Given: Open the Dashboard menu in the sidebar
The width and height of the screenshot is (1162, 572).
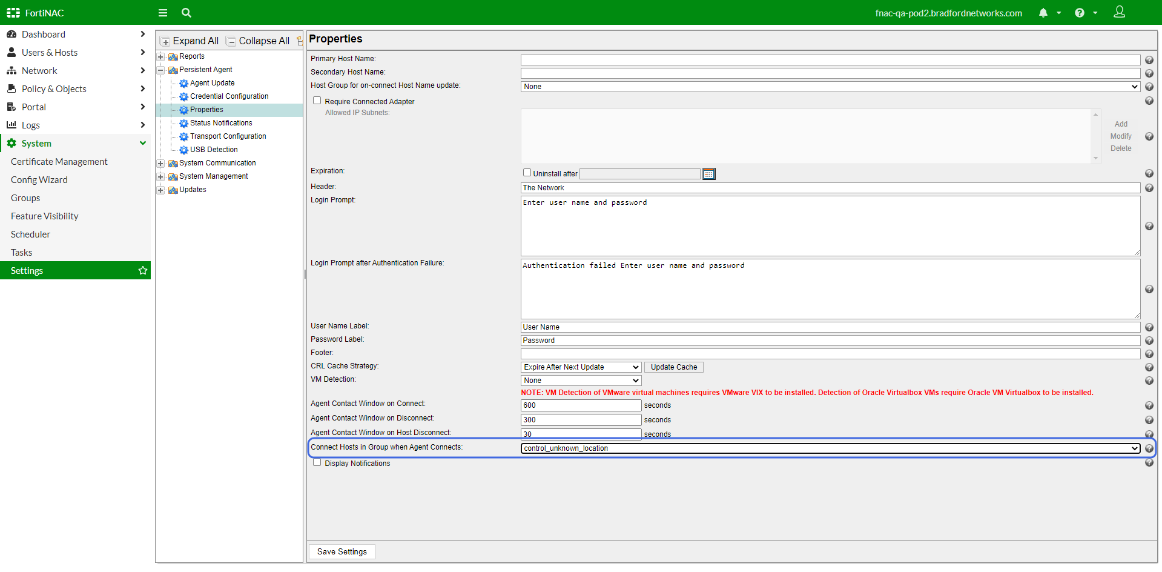Looking at the screenshot, I should 44,35.
